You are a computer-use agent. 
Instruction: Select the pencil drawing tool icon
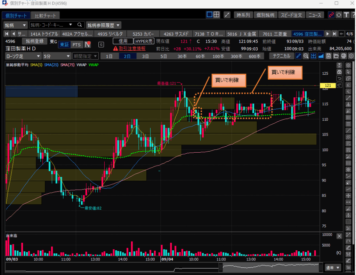click(x=298, y=56)
